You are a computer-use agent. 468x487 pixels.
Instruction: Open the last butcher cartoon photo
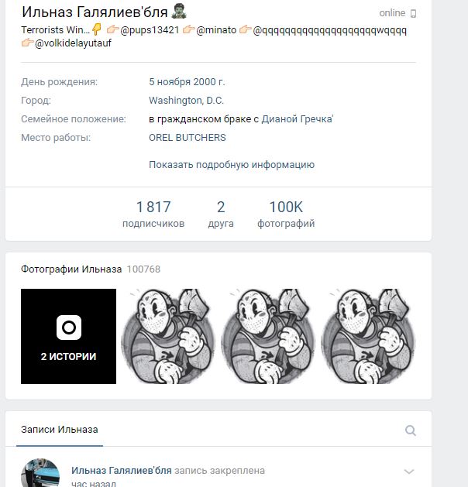368,336
